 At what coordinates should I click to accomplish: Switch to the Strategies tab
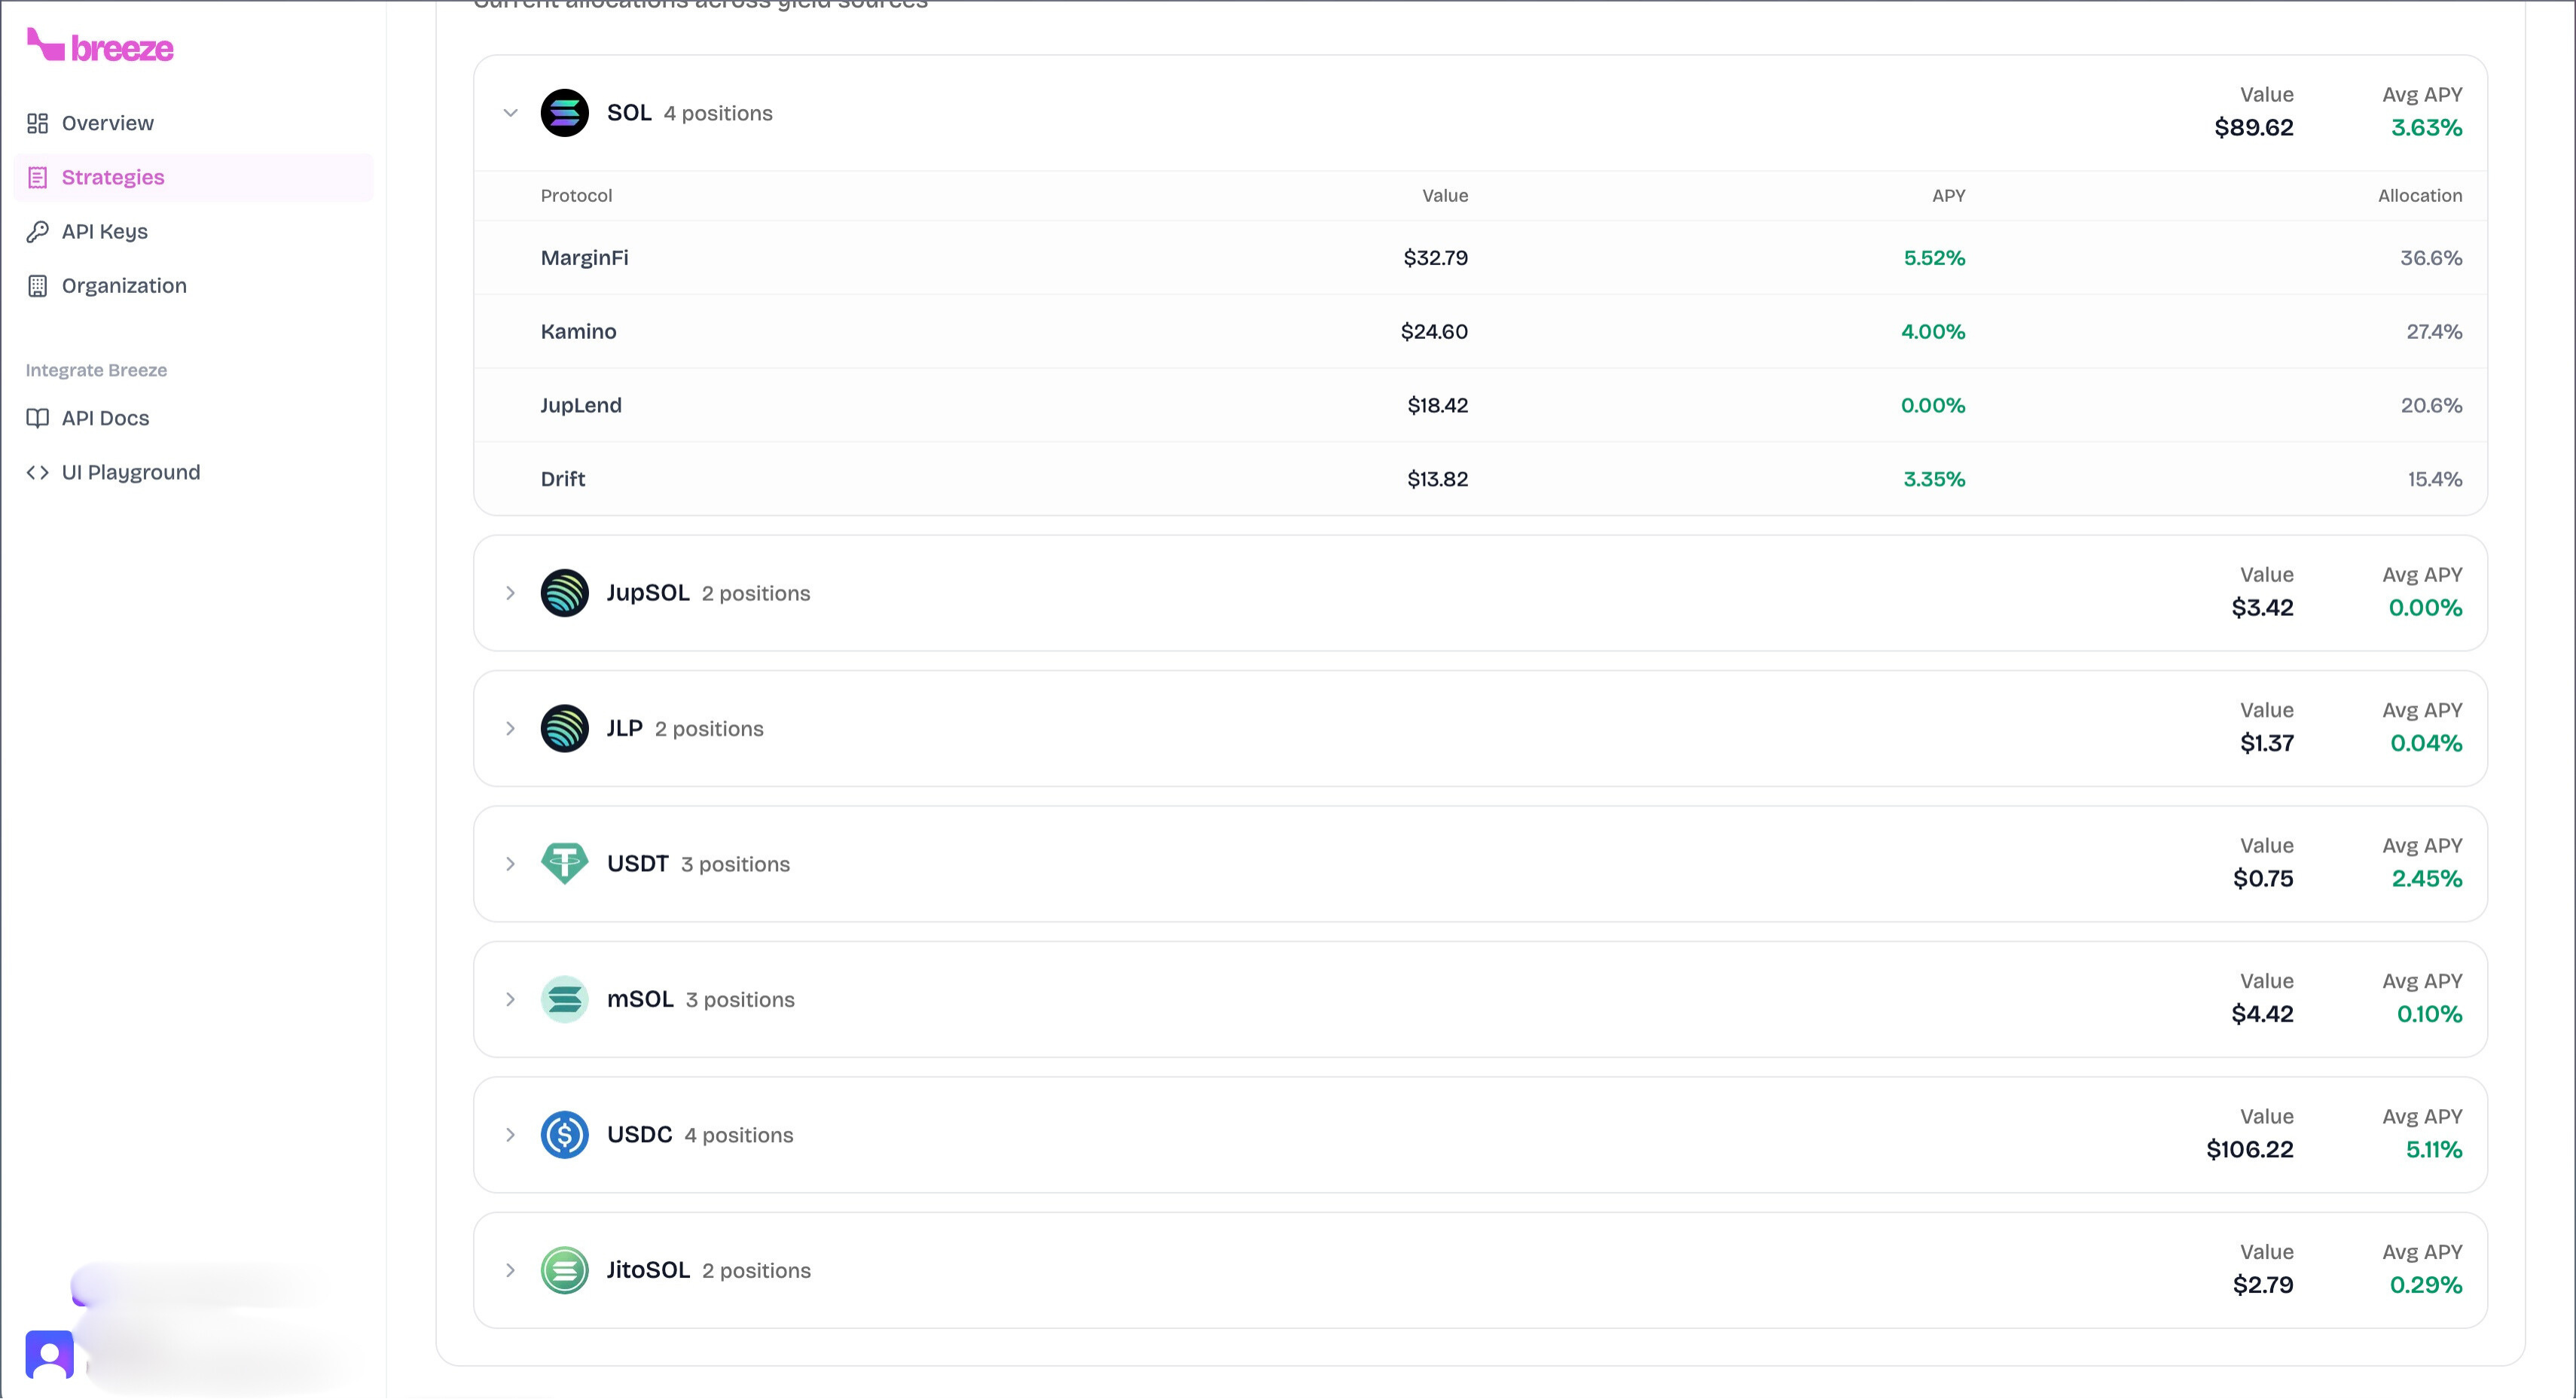(113, 177)
